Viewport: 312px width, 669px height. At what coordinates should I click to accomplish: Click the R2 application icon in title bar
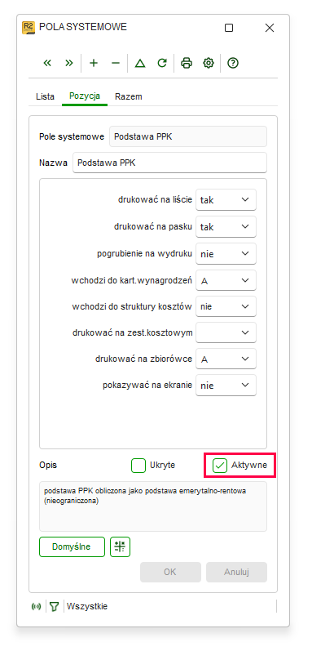coord(29,27)
